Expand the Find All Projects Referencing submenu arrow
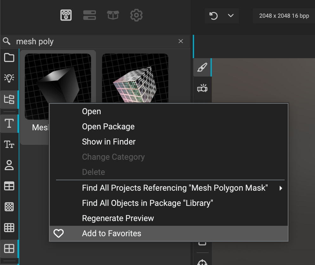Screen dimensions: 315x265 (x=280, y=188)
